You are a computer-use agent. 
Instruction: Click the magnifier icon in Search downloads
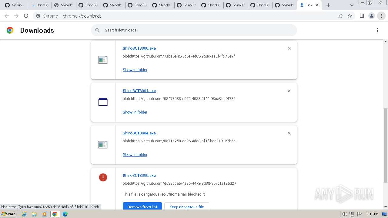[x=97, y=30]
